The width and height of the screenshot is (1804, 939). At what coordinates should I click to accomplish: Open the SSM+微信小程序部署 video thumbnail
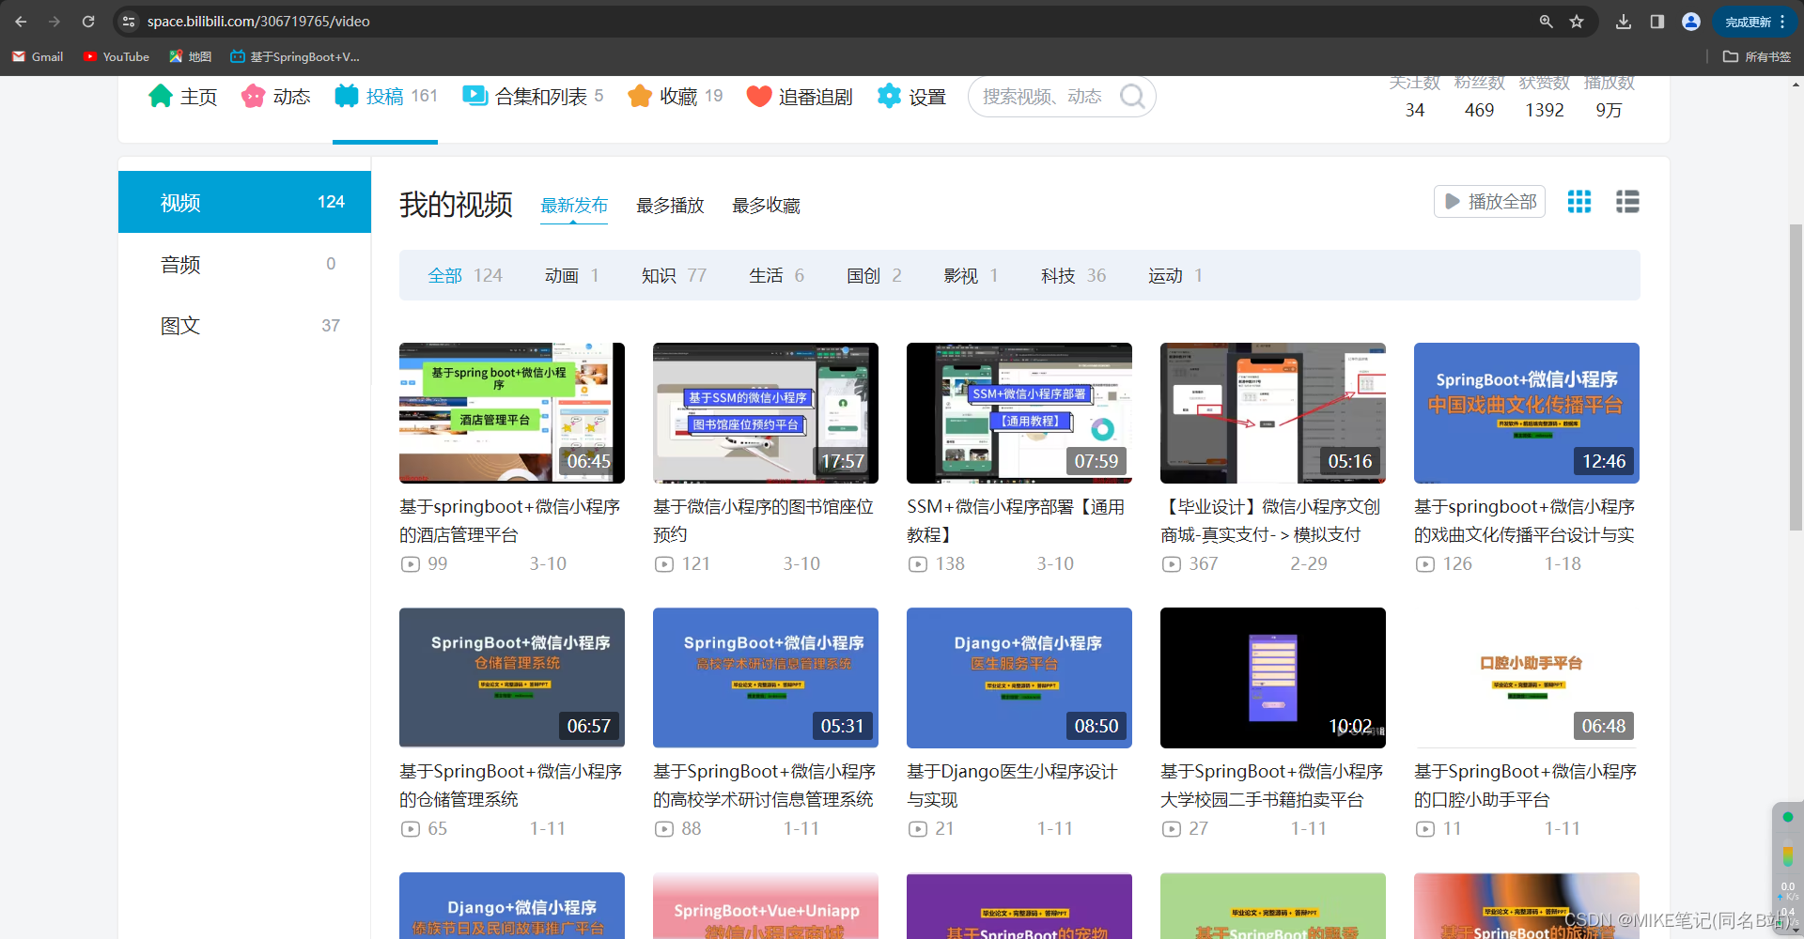(x=1019, y=413)
